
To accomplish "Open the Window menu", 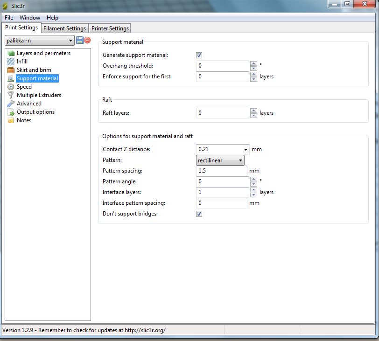I will pyautogui.click(x=30, y=18).
